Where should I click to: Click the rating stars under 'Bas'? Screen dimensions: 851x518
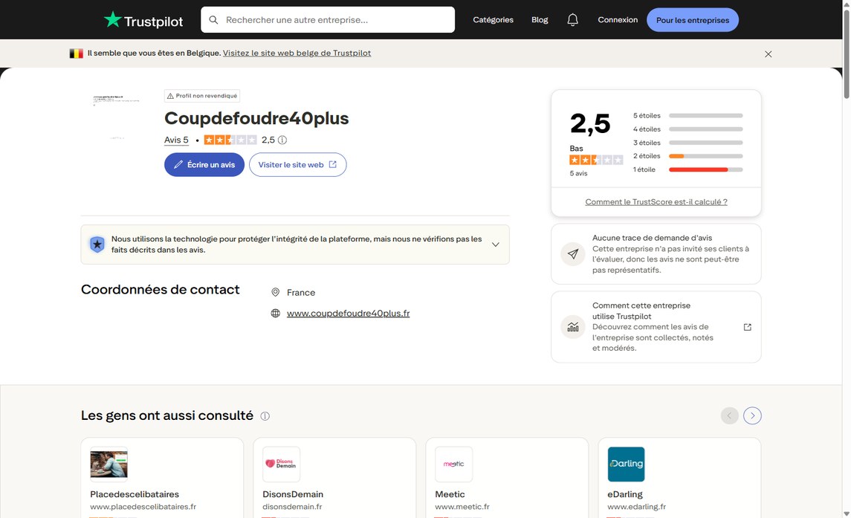(x=596, y=160)
